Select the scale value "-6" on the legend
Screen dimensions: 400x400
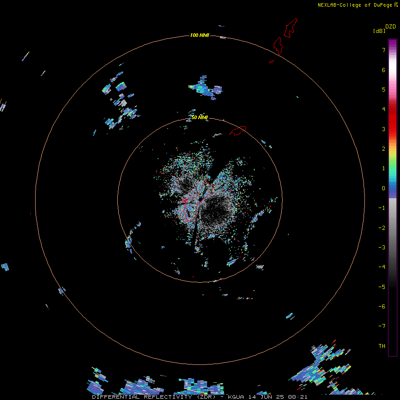tap(382, 307)
